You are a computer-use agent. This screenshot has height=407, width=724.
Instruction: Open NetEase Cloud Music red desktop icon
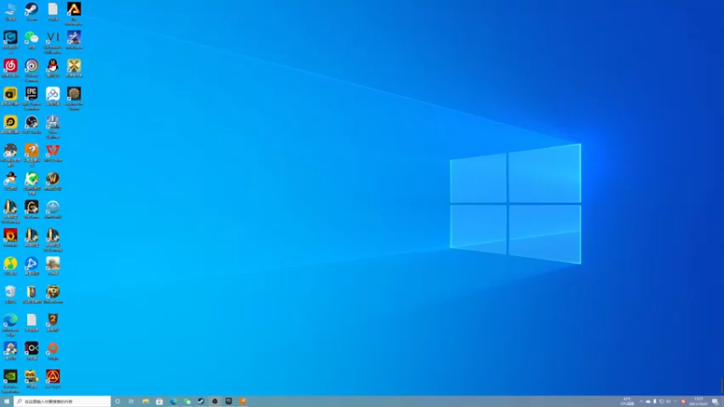(x=10, y=67)
